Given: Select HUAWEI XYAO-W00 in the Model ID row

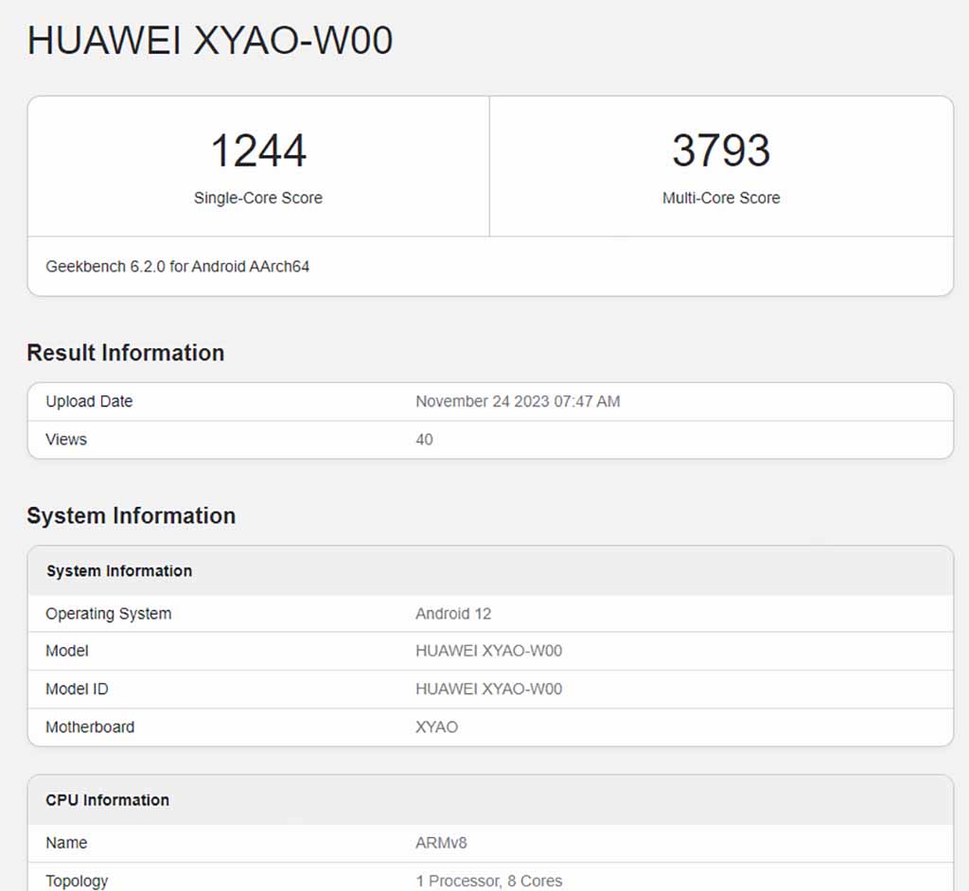Looking at the screenshot, I should pyautogui.click(x=489, y=689).
